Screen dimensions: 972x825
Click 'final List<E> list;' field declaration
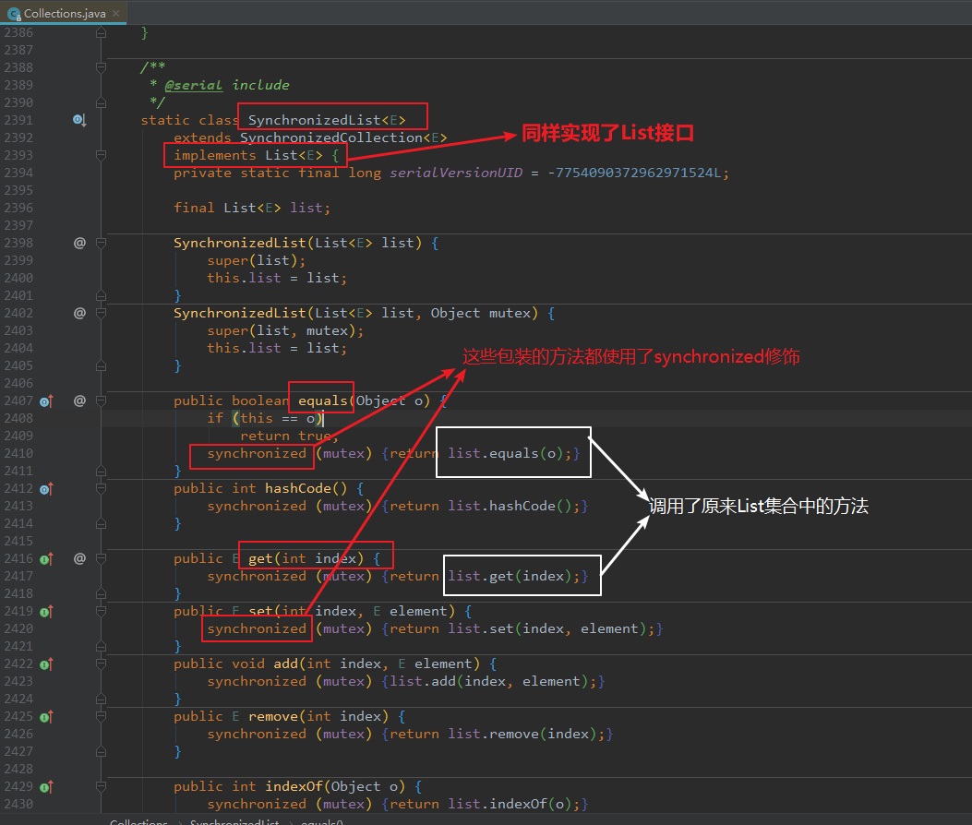[252, 208]
